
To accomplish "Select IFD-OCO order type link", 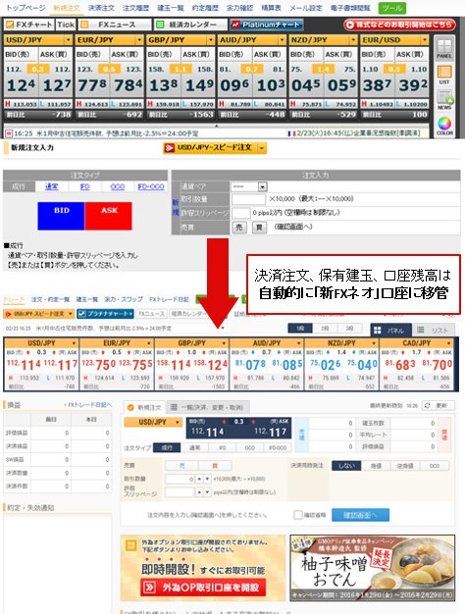I will click(150, 186).
